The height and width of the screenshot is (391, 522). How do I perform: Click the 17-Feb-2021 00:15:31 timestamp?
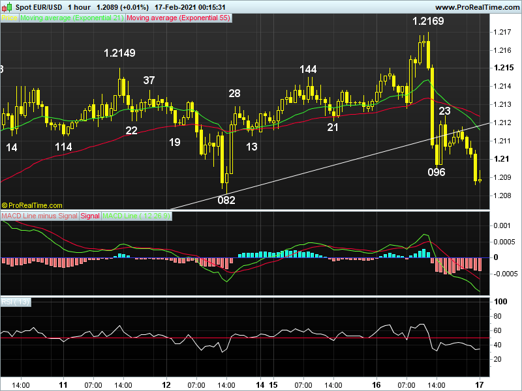click(190, 7)
